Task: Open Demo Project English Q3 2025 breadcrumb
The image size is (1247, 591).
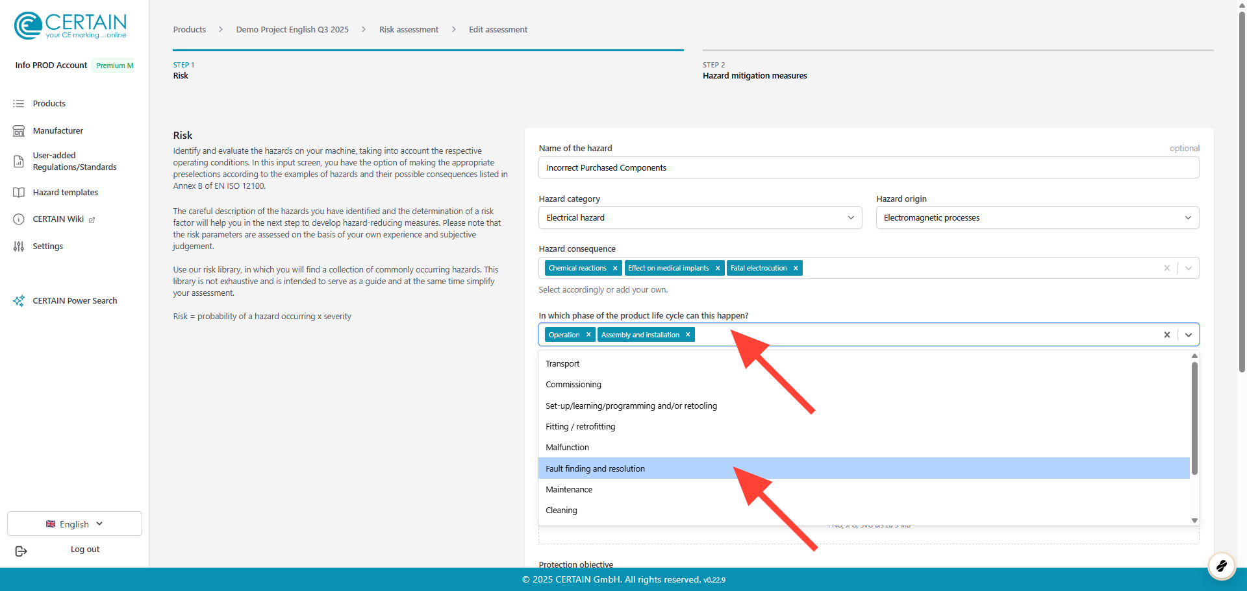Action: tap(292, 30)
